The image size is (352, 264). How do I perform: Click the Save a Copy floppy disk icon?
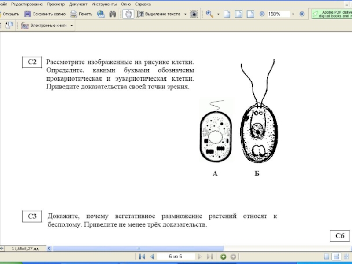tap(27, 14)
